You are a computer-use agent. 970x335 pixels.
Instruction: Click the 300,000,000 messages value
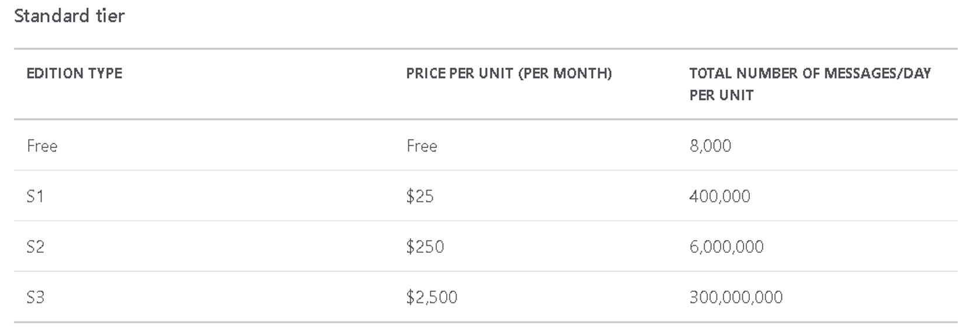pos(736,298)
